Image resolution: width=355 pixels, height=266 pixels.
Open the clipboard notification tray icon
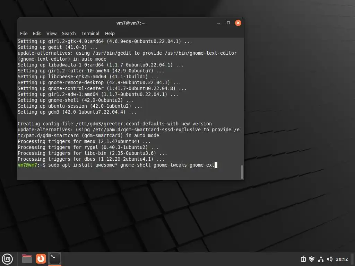303,259
